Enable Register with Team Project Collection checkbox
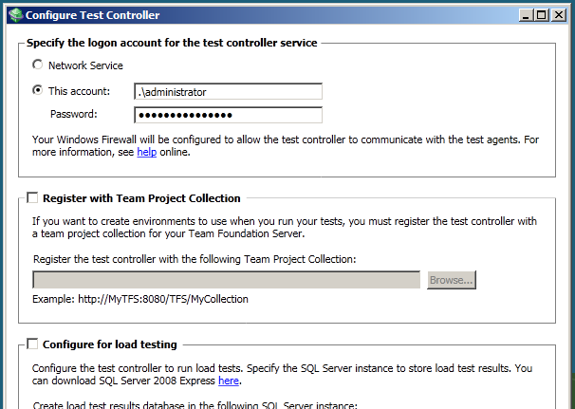Viewport: 575px width, 409px height. click(32, 198)
